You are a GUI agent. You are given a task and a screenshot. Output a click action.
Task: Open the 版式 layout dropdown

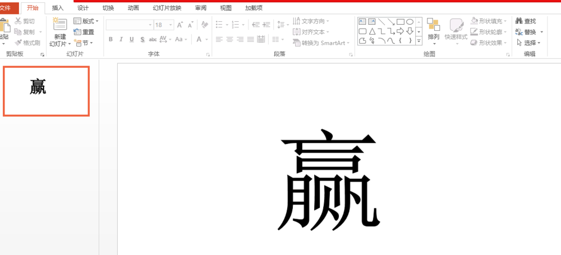tap(86, 21)
